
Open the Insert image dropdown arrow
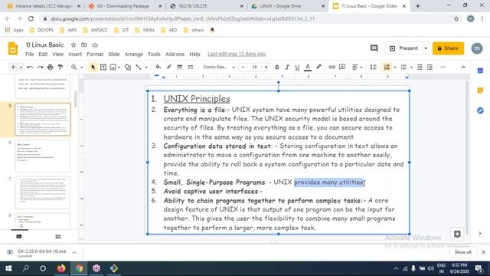[119, 67]
